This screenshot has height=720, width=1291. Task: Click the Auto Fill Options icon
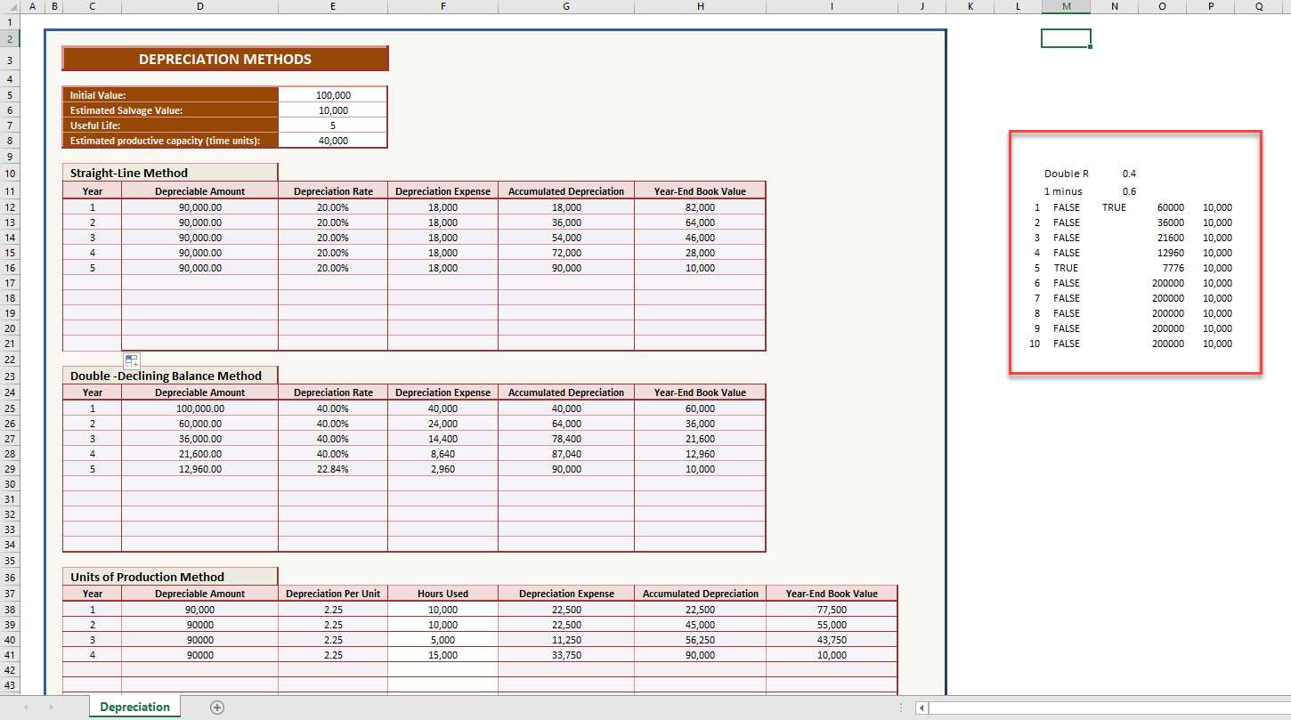click(x=132, y=360)
